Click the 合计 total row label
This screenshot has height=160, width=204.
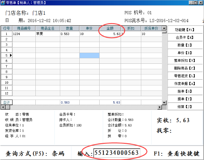click(7, 102)
